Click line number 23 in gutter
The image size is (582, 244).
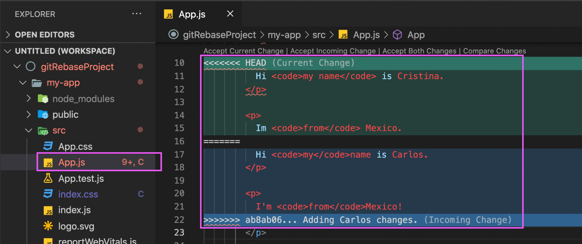[x=179, y=232]
